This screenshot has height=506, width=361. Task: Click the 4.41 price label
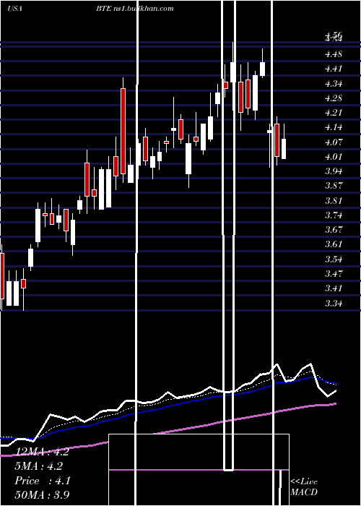click(334, 69)
